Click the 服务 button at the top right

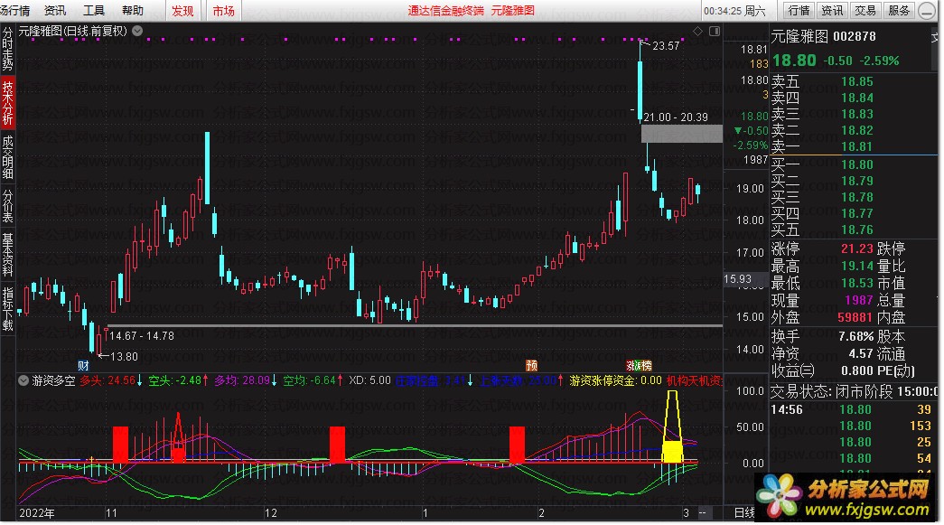point(899,10)
